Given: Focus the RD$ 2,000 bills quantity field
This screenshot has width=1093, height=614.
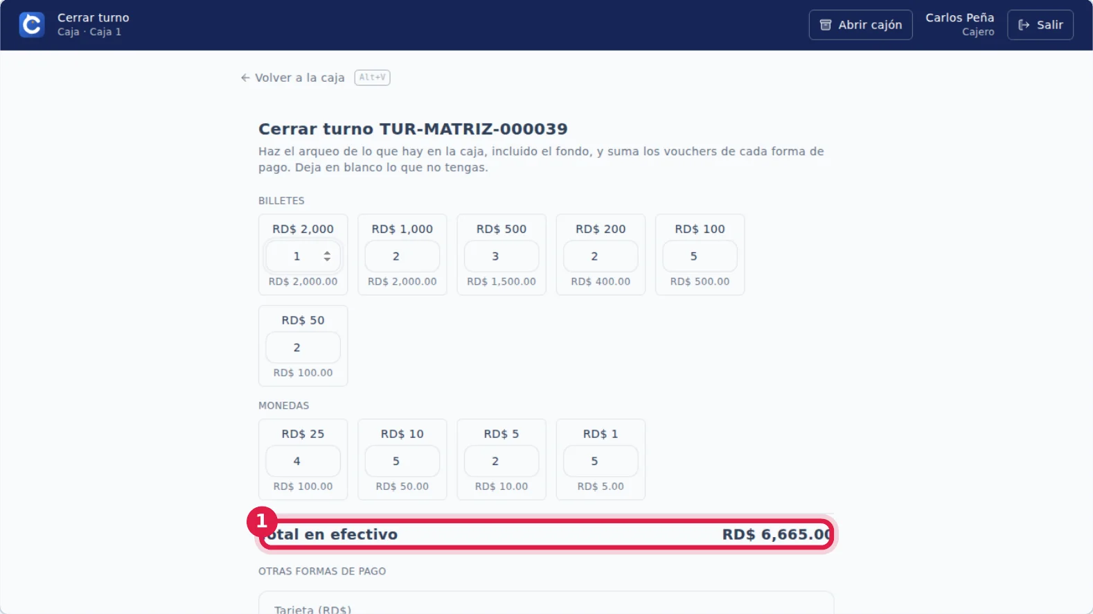Looking at the screenshot, I should pos(303,256).
